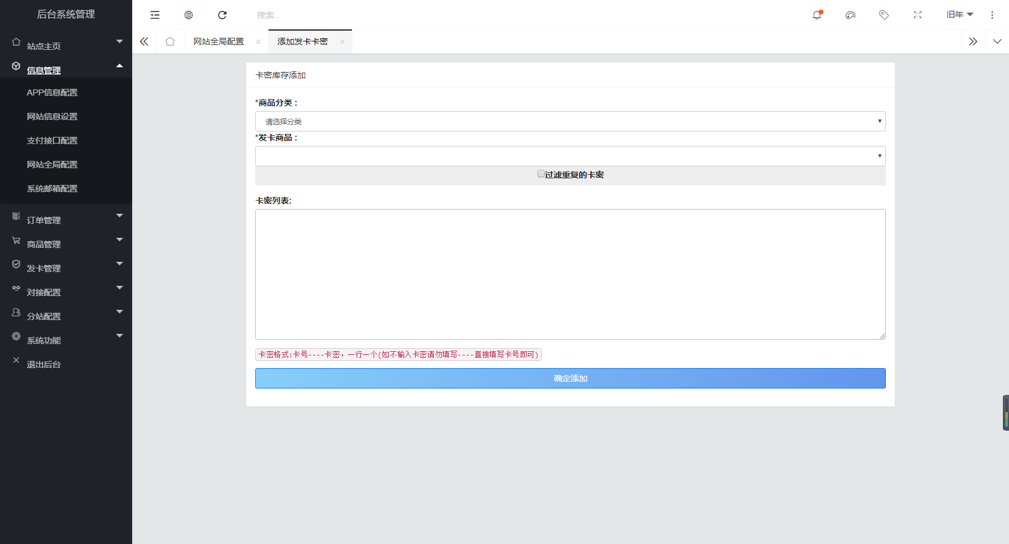
Task: Enable 过滤重复的卡密 checkbox
Action: pos(541,174)
